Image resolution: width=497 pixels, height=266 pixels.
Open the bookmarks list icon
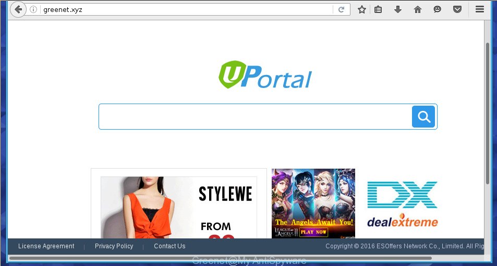(x=378, y=9)
